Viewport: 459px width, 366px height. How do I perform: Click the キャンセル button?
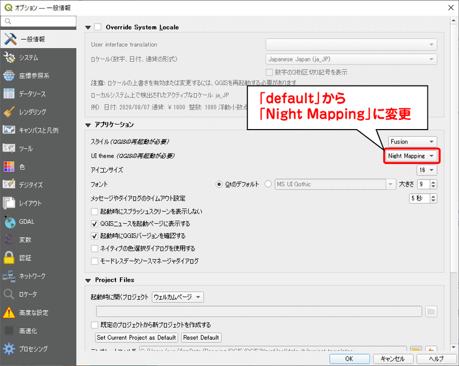click(x=392, y=359)
